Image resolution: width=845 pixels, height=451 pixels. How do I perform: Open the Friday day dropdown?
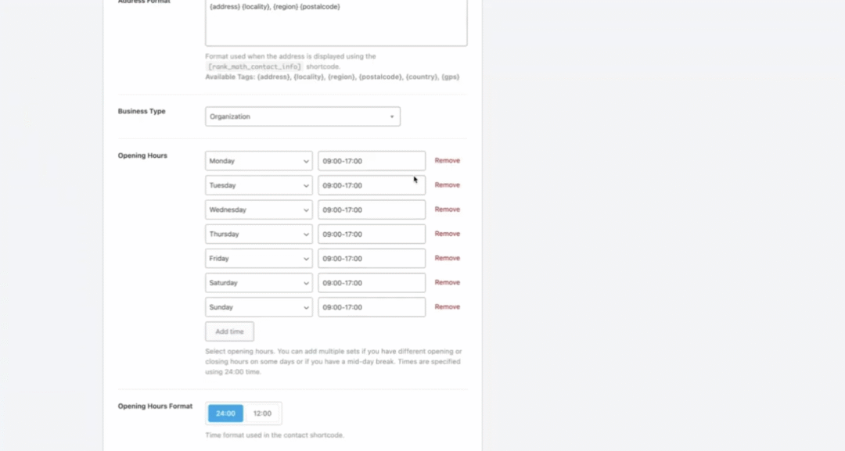coord(258,258)
